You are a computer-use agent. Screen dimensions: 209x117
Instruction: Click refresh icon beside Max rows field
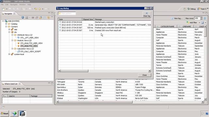(205, 18)
